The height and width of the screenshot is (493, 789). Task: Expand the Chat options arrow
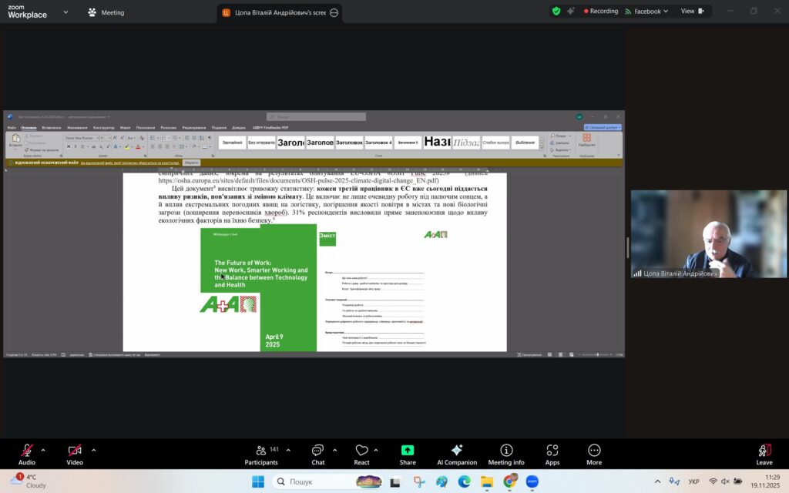(x=334, y=450)
